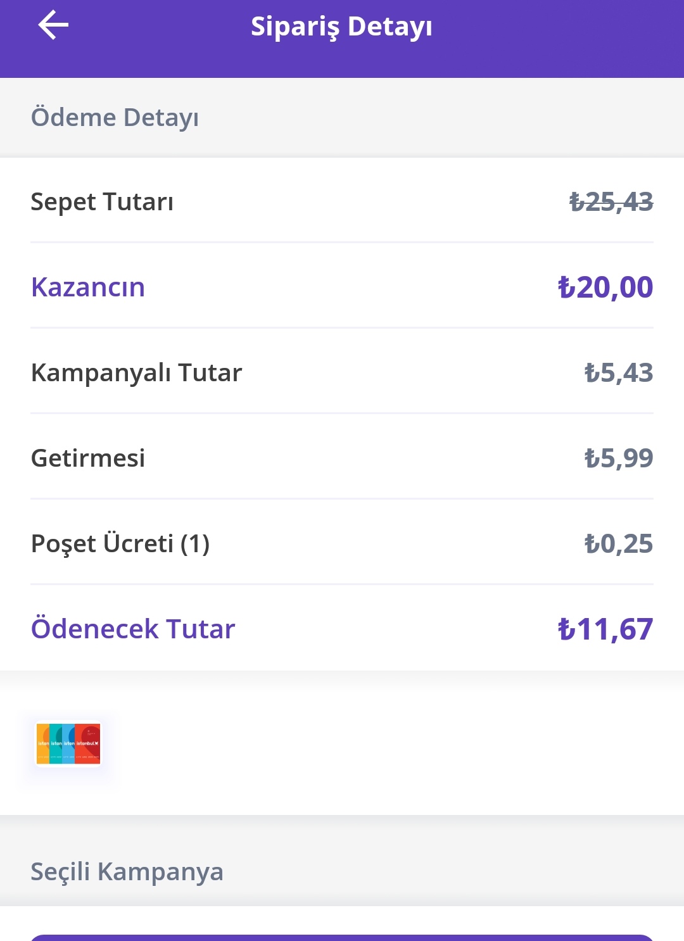The image size is (684, 941).
Task: Open the purple campaign card below
Action: [341, 937]
